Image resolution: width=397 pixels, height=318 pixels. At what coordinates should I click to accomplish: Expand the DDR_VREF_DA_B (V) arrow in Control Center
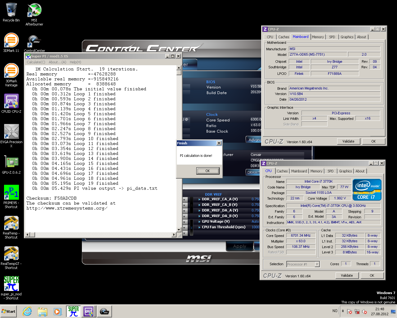(199, 216)
